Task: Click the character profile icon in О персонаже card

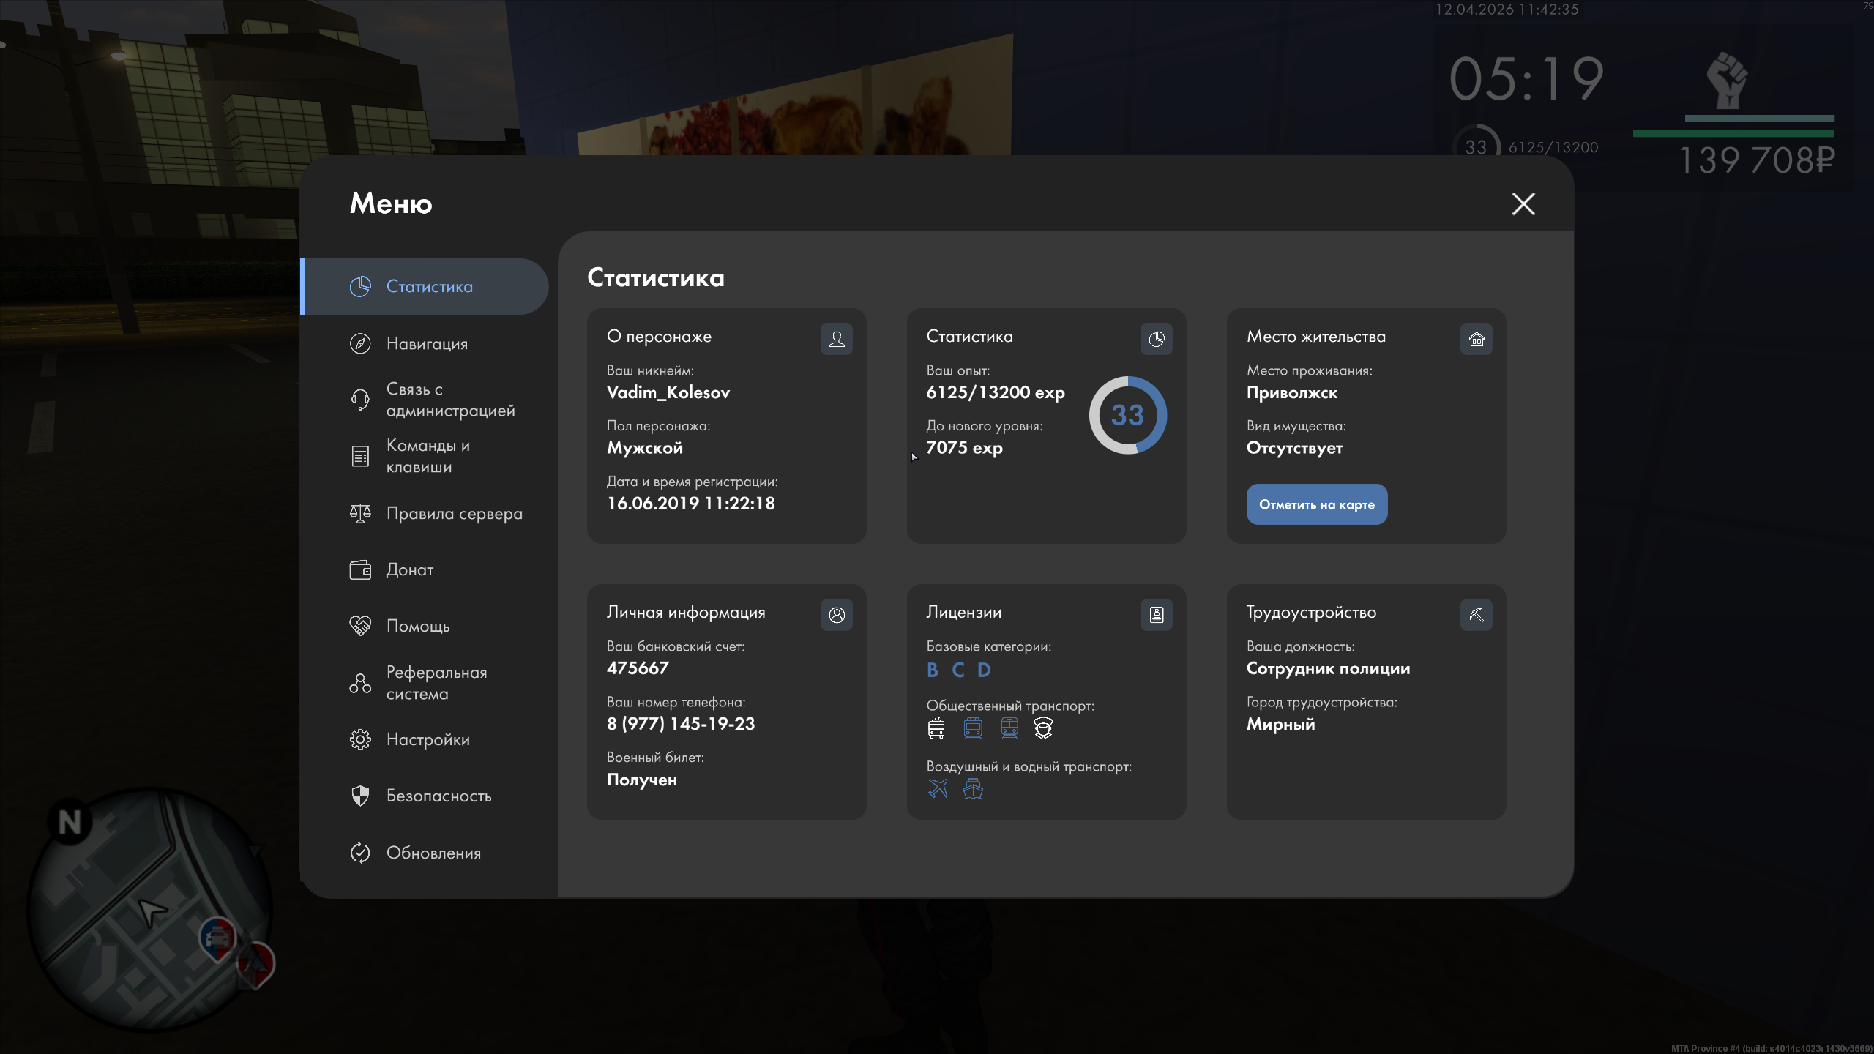Action: coord(836,339)
